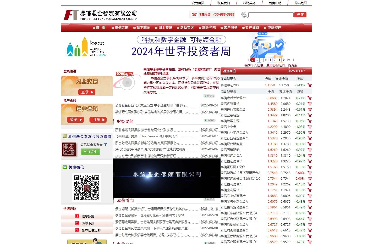Click MORE under 公司动态 article

209,96
